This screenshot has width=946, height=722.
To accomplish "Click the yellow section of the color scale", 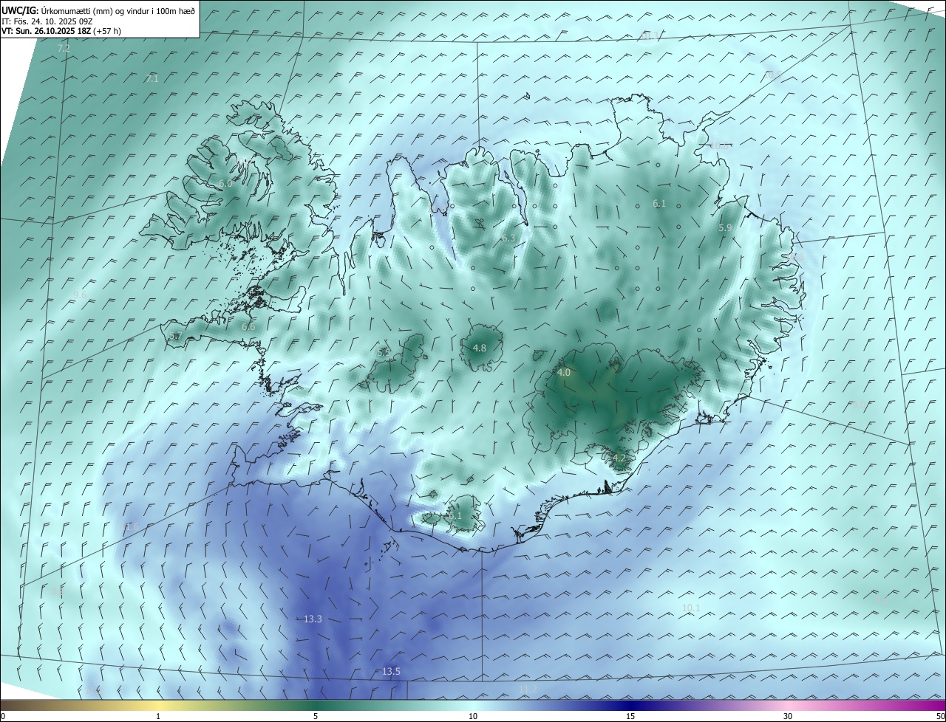I will (158, 705).
